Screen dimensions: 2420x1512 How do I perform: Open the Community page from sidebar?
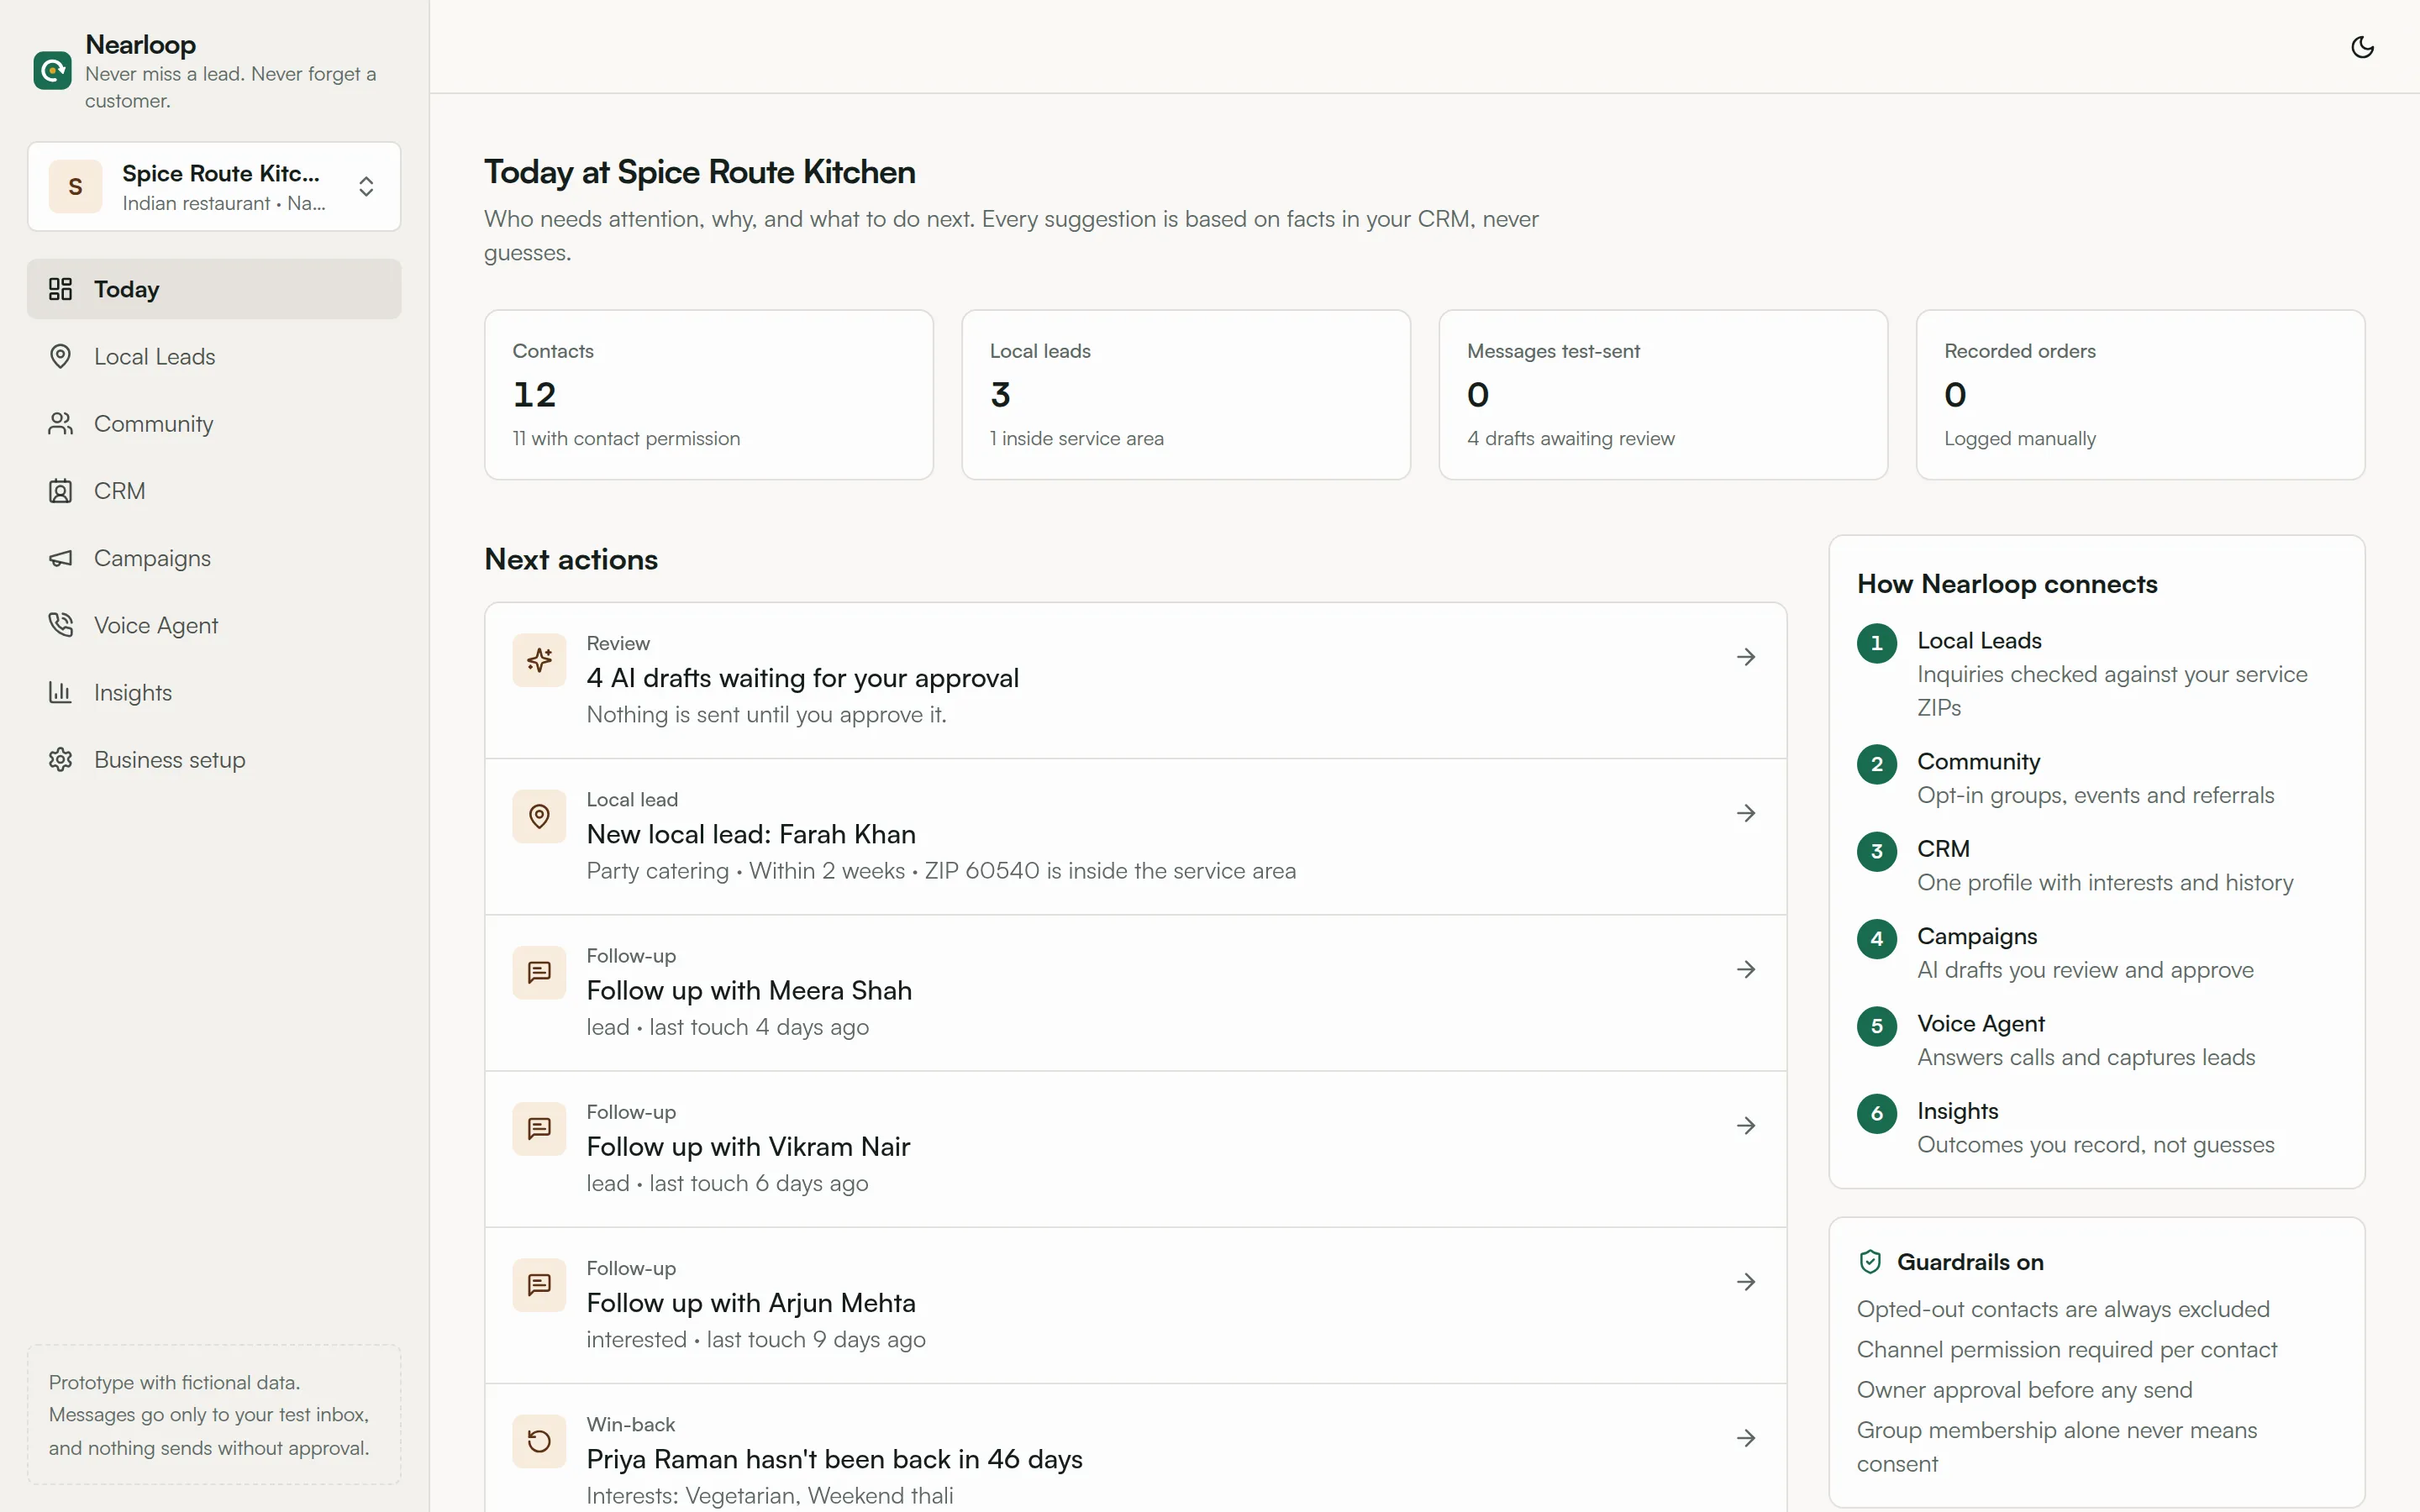point(214,424)
